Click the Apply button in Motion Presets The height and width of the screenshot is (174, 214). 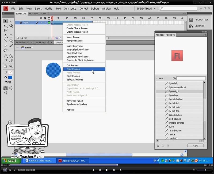click(195, 145)
